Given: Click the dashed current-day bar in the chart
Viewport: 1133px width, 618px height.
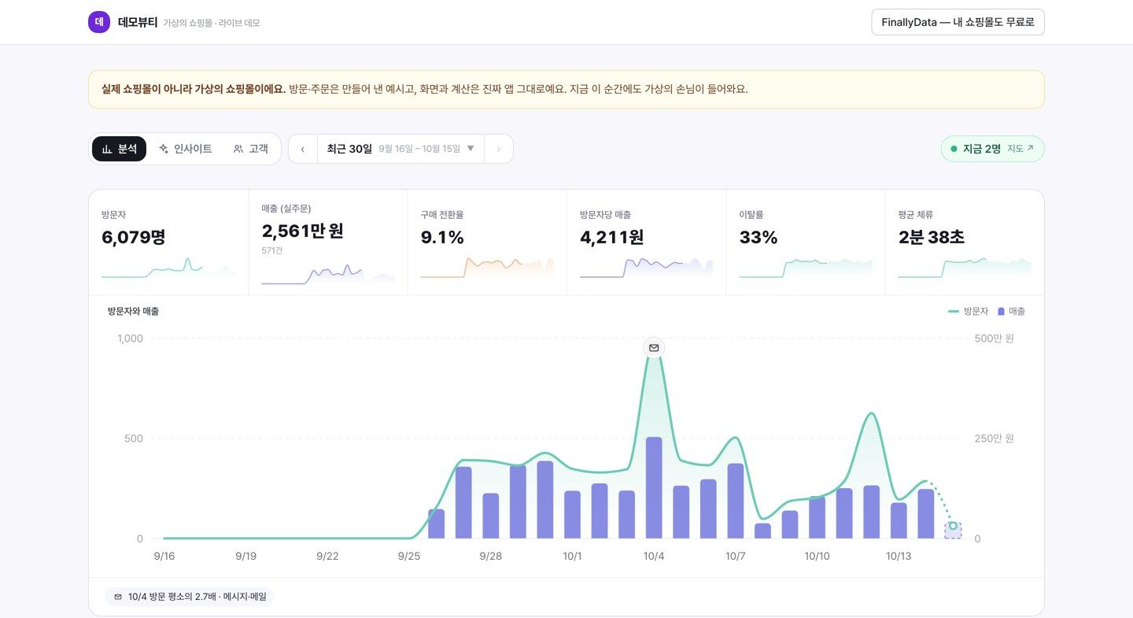Looking at the screenshot, I should (x=953, y=531).
